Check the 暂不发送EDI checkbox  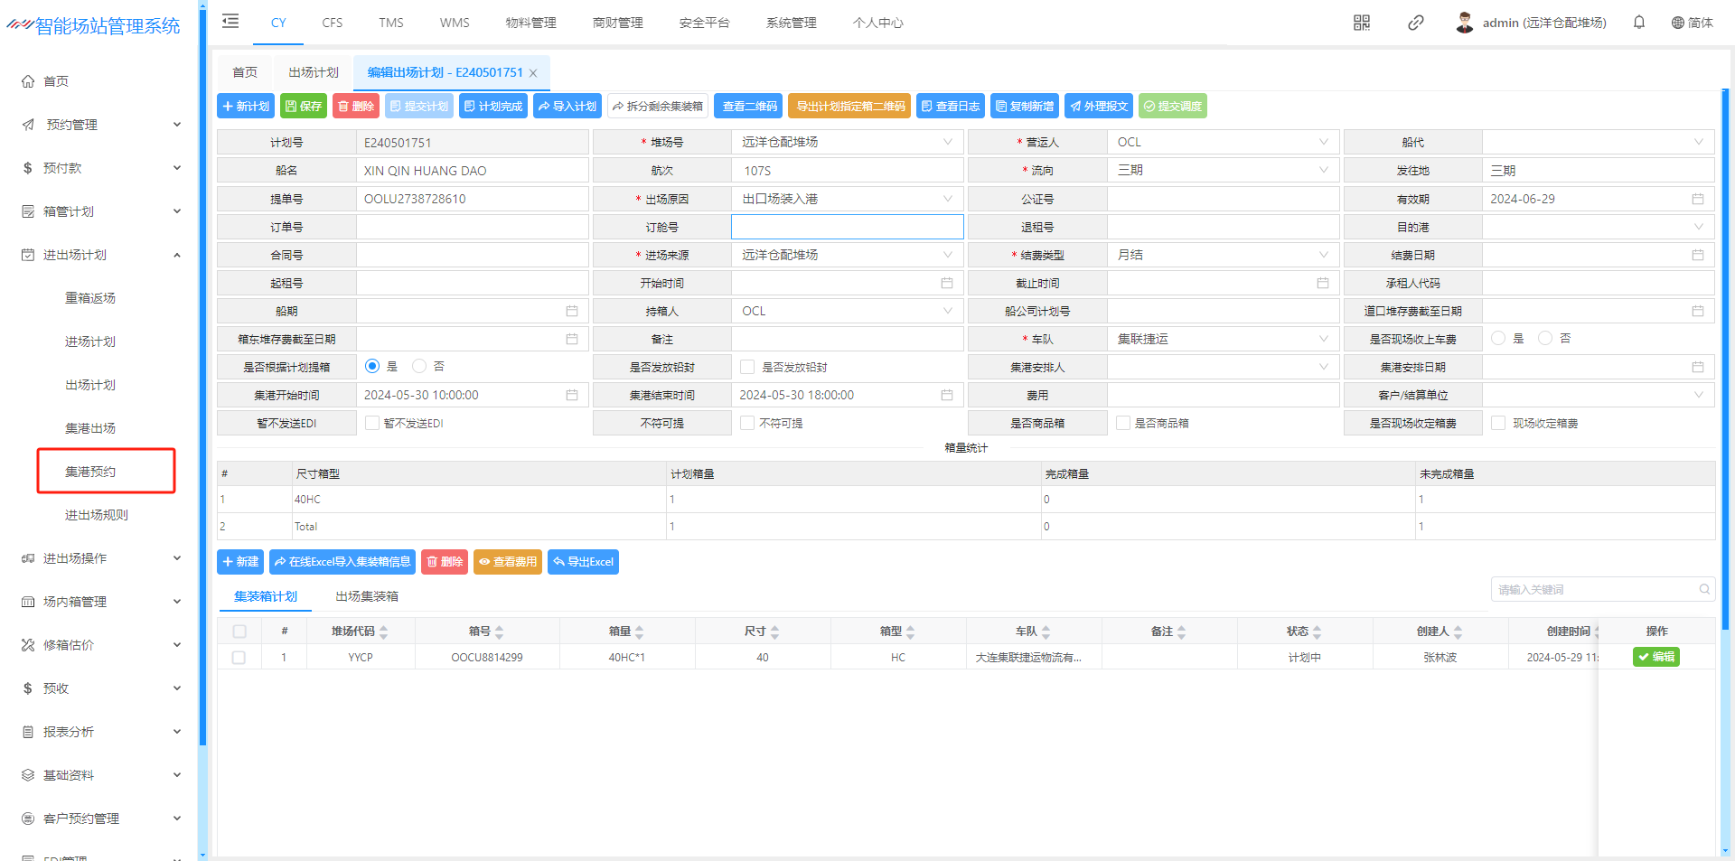coord(372,423)
